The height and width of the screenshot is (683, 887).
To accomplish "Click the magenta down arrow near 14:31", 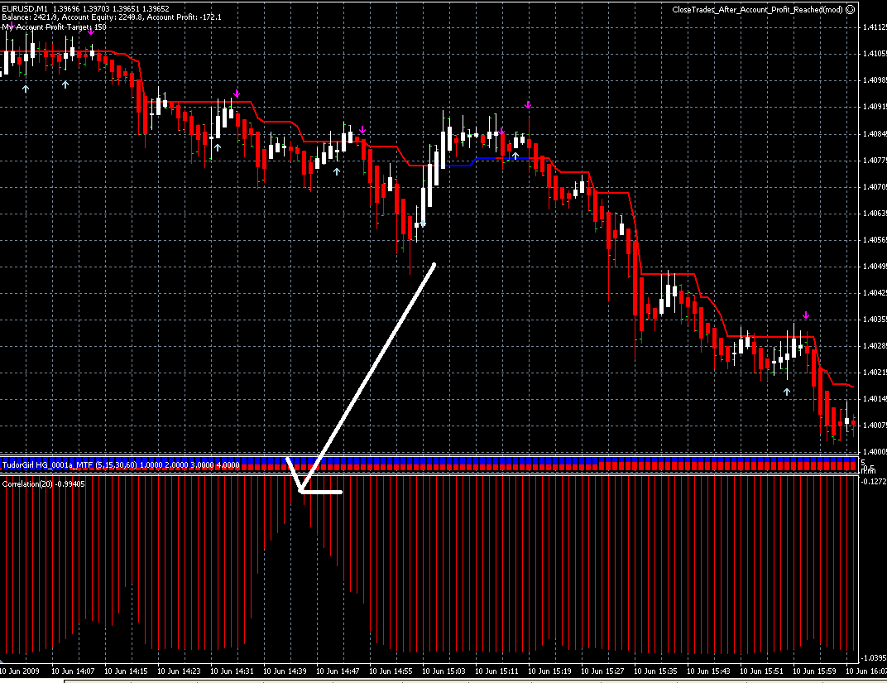I will tap(237, 94).
